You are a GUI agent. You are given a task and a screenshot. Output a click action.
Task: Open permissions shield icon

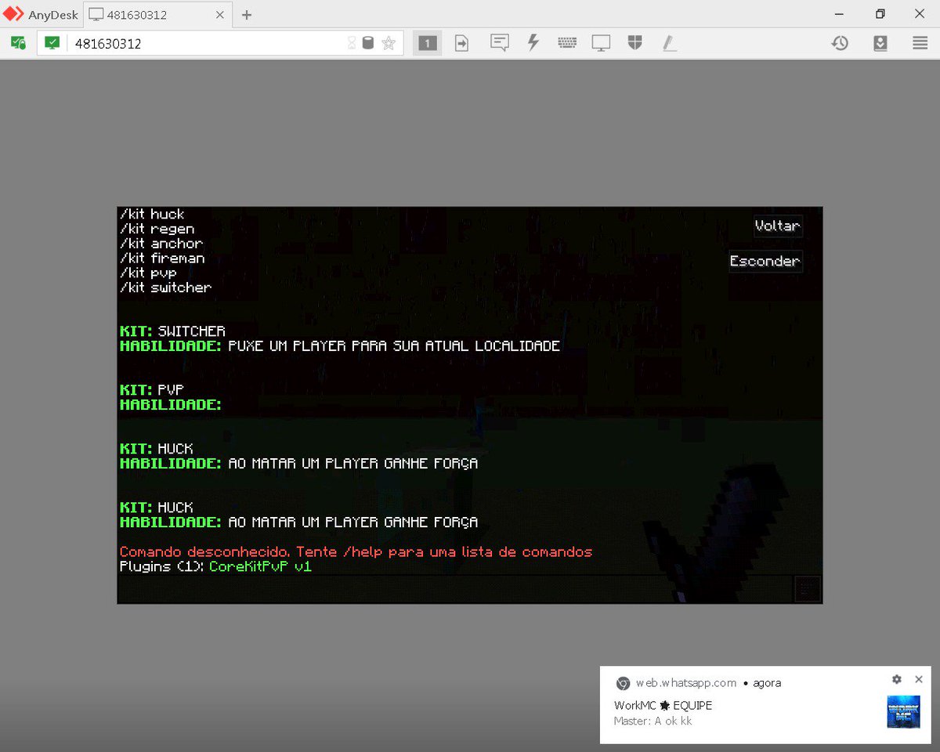coord(635,43)
